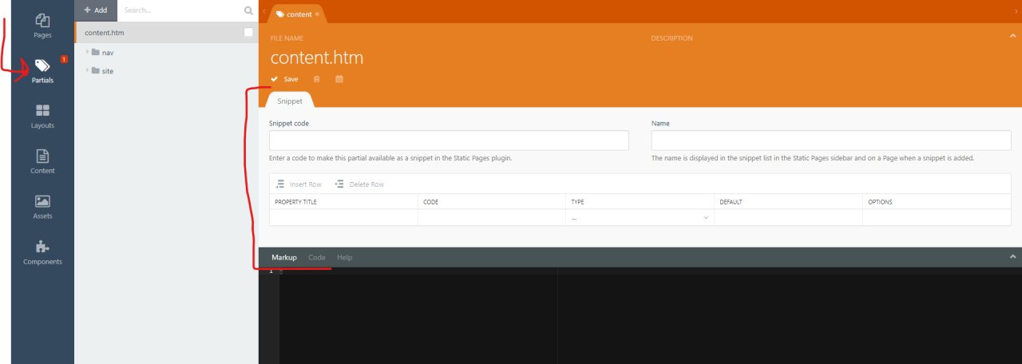Select the Markup tab
The image size is (1022, 364).
click(283, 257)
